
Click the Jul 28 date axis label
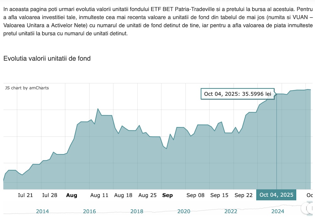(50, 195)
